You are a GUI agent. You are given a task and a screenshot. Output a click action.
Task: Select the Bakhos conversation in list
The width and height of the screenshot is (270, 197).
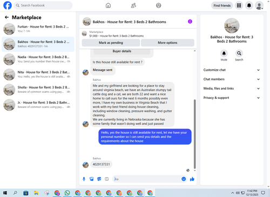tap(38, 44)
